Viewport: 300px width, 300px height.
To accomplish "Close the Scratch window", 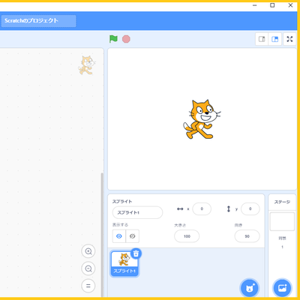I will (x=290, y=5).
